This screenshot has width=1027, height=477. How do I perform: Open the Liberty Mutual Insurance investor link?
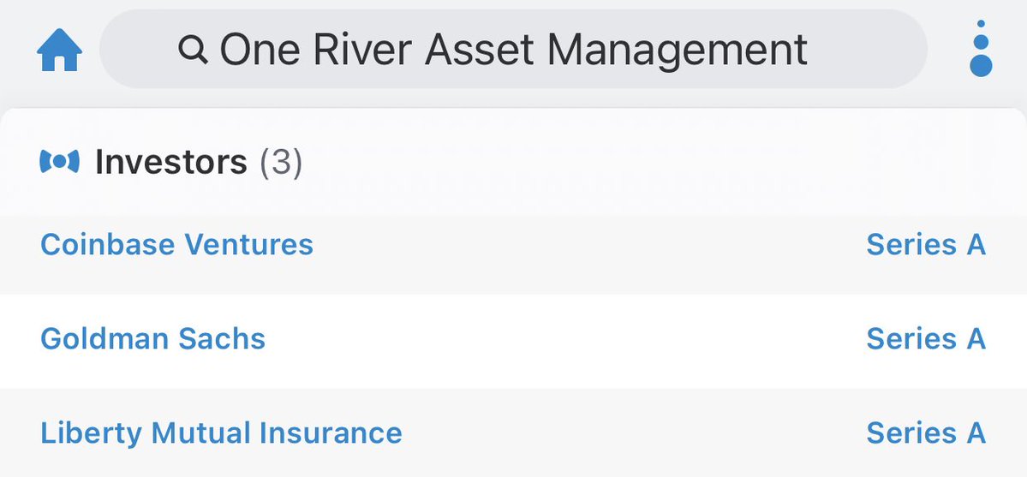click(221, 433)
